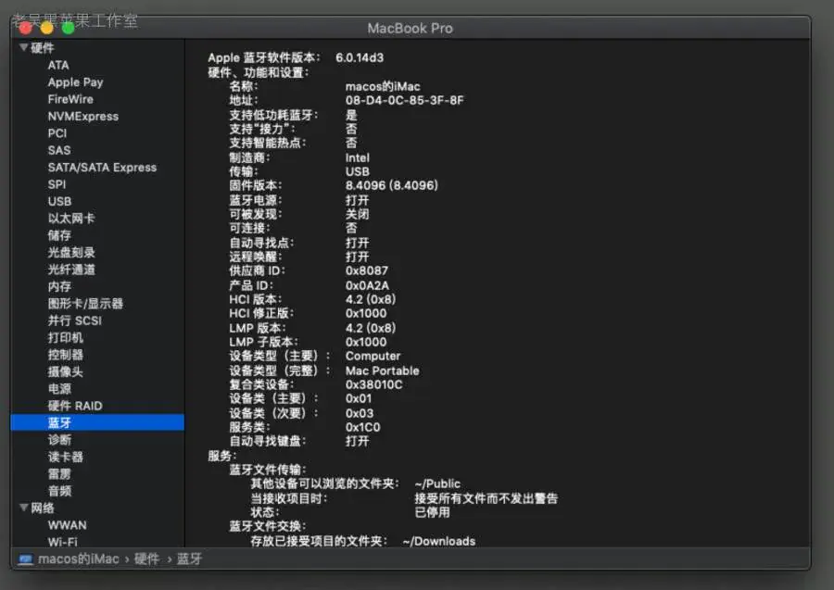Click the HCI 版本 label
Viewport: 834px width, 590px height.
click(256, 299)
